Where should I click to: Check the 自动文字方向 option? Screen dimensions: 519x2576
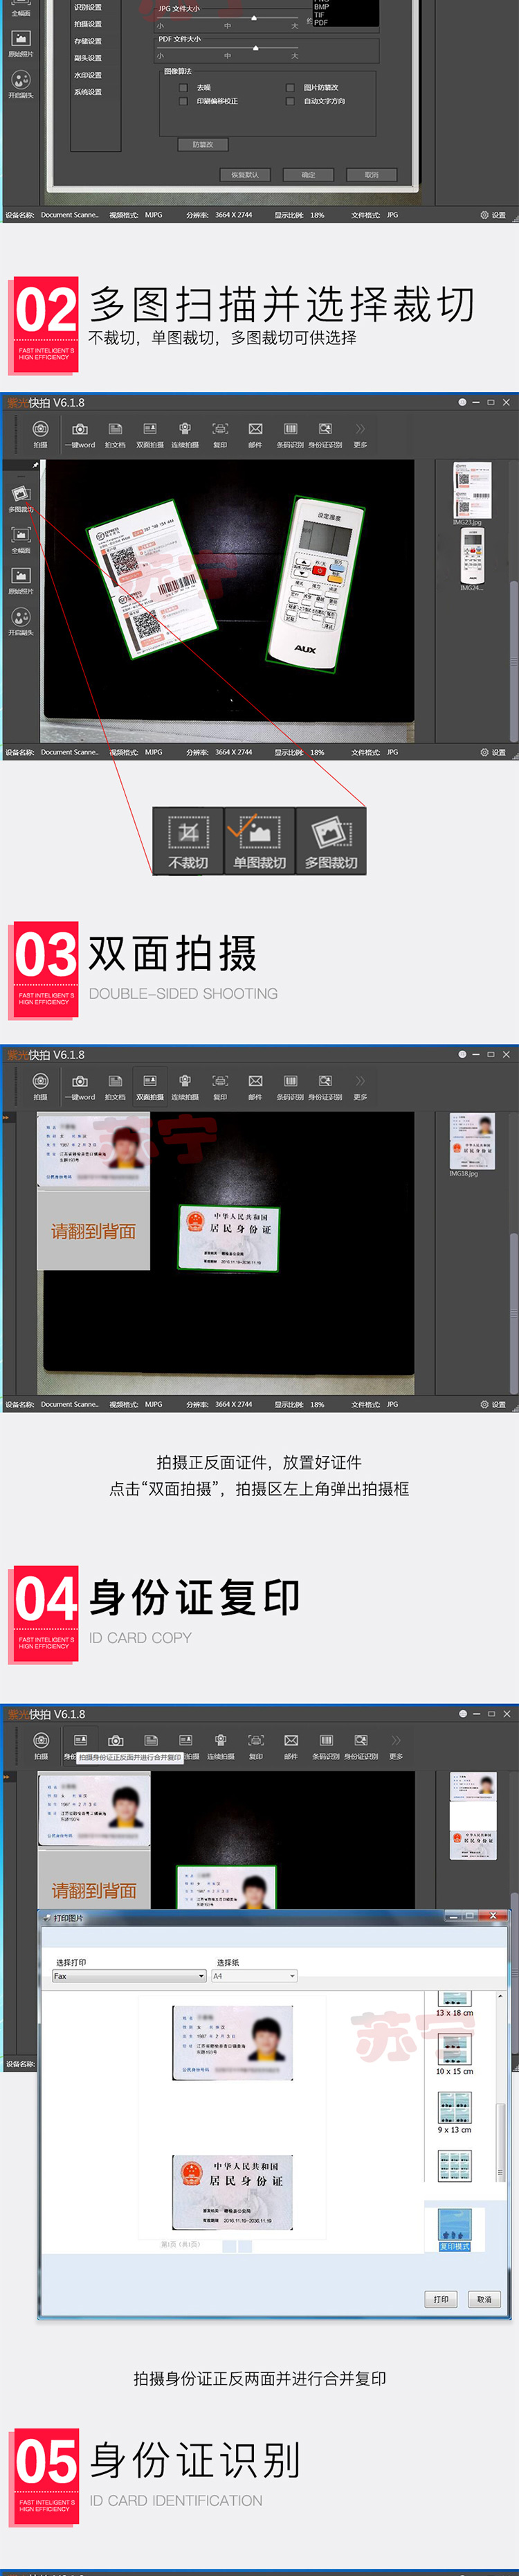pos(291,101)
